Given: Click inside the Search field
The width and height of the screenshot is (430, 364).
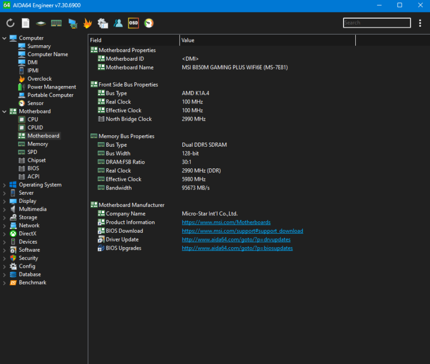Looking at the screenshot, I should 377,23.
